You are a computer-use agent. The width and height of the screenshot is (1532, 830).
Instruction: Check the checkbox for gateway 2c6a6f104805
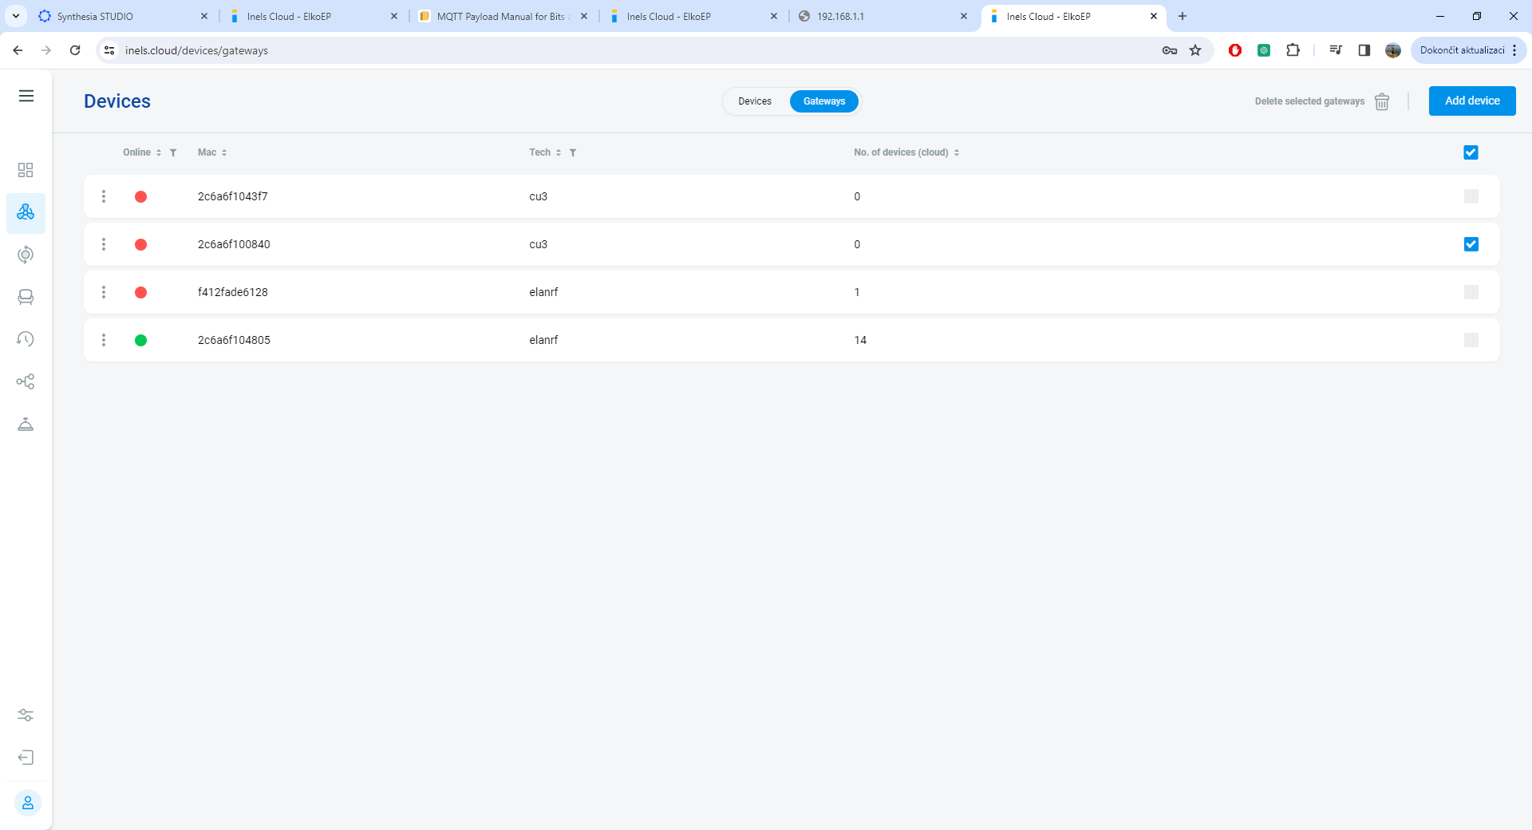pyautogui.click(x=1471, y=340)
